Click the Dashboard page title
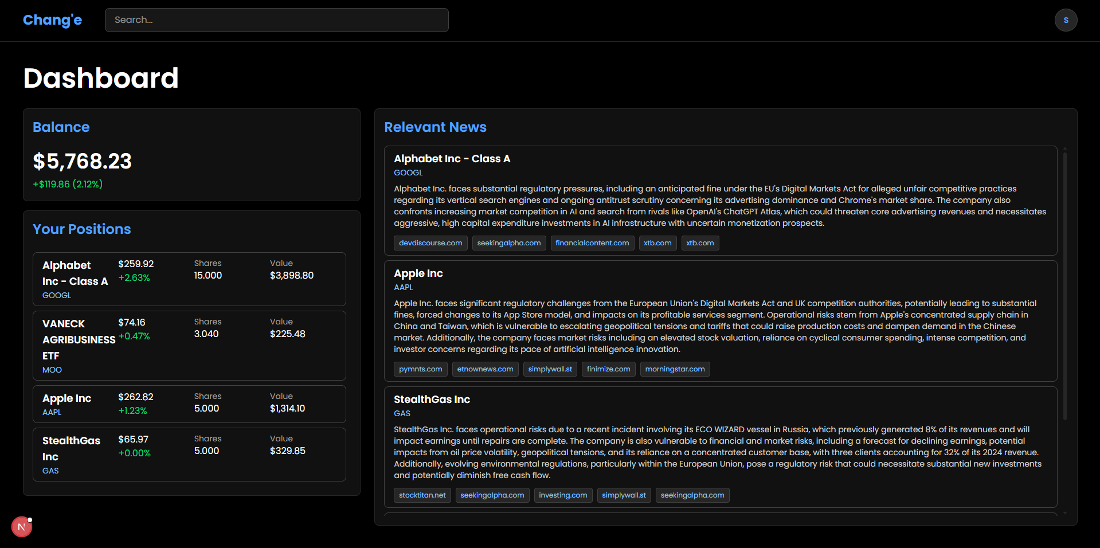This screenshot has height=548, width=1100. pos(101,78)
